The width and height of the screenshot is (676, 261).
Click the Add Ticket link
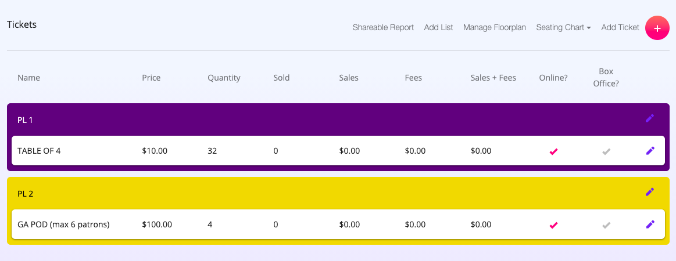tap(620, 27)
